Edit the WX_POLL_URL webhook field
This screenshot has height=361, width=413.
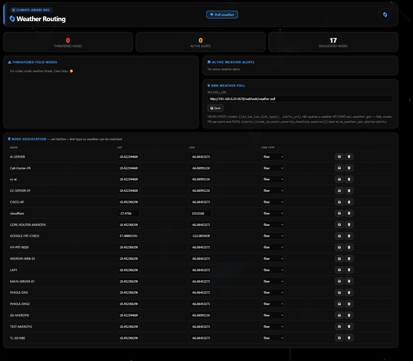coord(300,99)
